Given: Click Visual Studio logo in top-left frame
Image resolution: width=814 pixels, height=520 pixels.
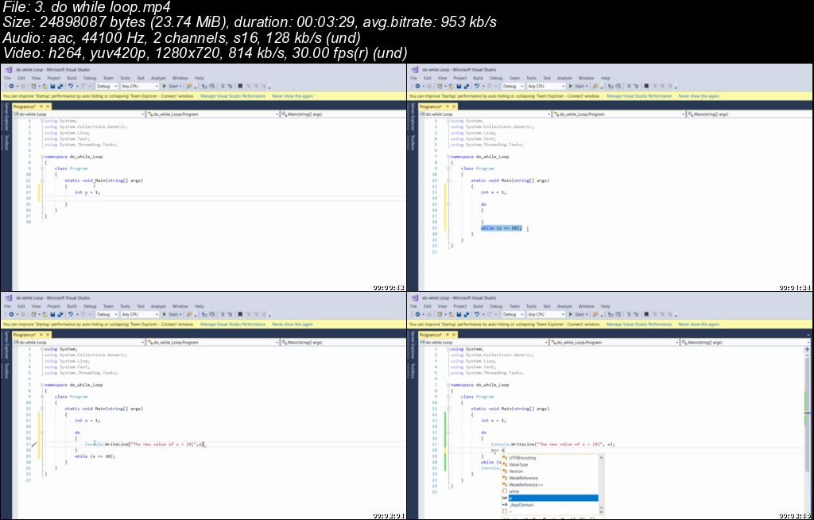Looking at the screenshot, I should 8,70.
